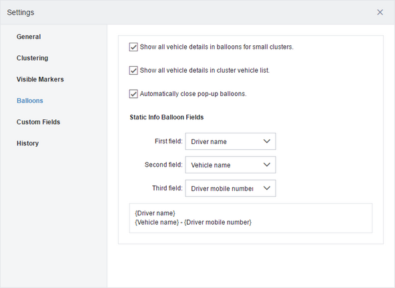Click the chevron arrow in the Third field dropdown
The width and height of the screenshot is (395, 288).
(267, 188)
